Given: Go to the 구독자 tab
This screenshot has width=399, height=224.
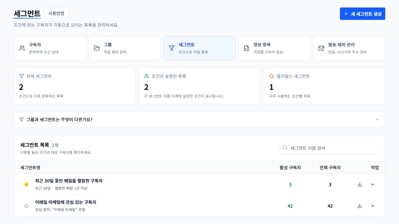Looking at the screenshot, I should tap(50, 48).
